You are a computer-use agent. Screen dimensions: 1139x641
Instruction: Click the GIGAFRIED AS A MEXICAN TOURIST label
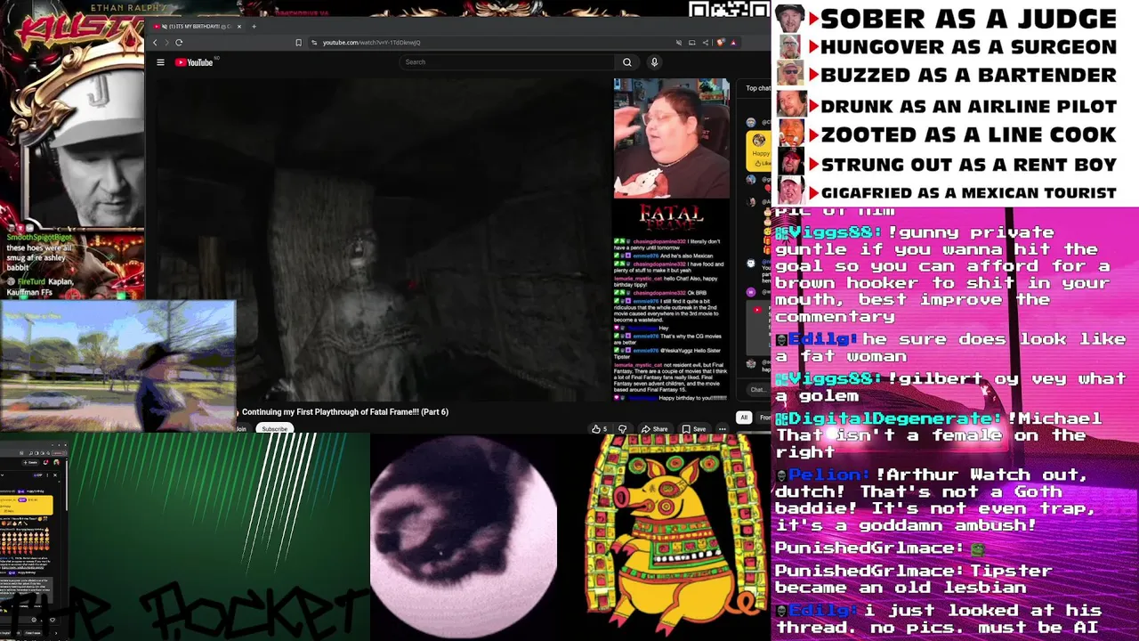click(968, 193)
